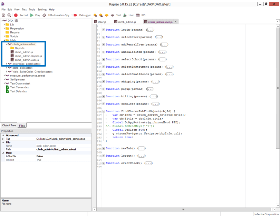This screenshot has width=280, height=218.
Task: Open the Reports folder under climb_admin.sstest
Action: coord(19,48)
